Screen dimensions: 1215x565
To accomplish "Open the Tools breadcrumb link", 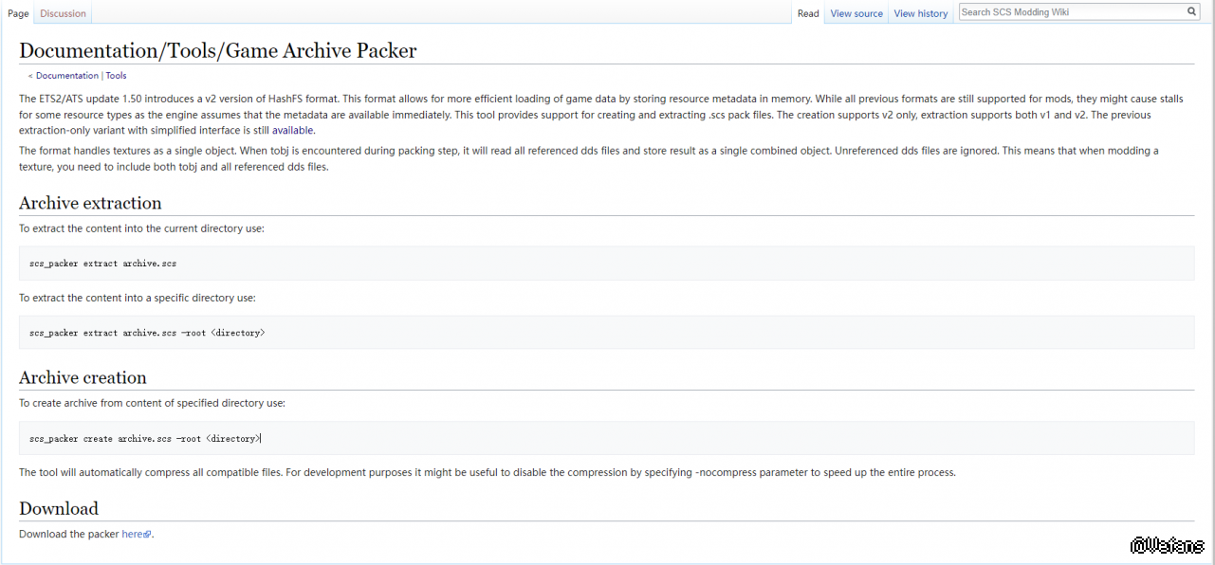I will point(116,76).
